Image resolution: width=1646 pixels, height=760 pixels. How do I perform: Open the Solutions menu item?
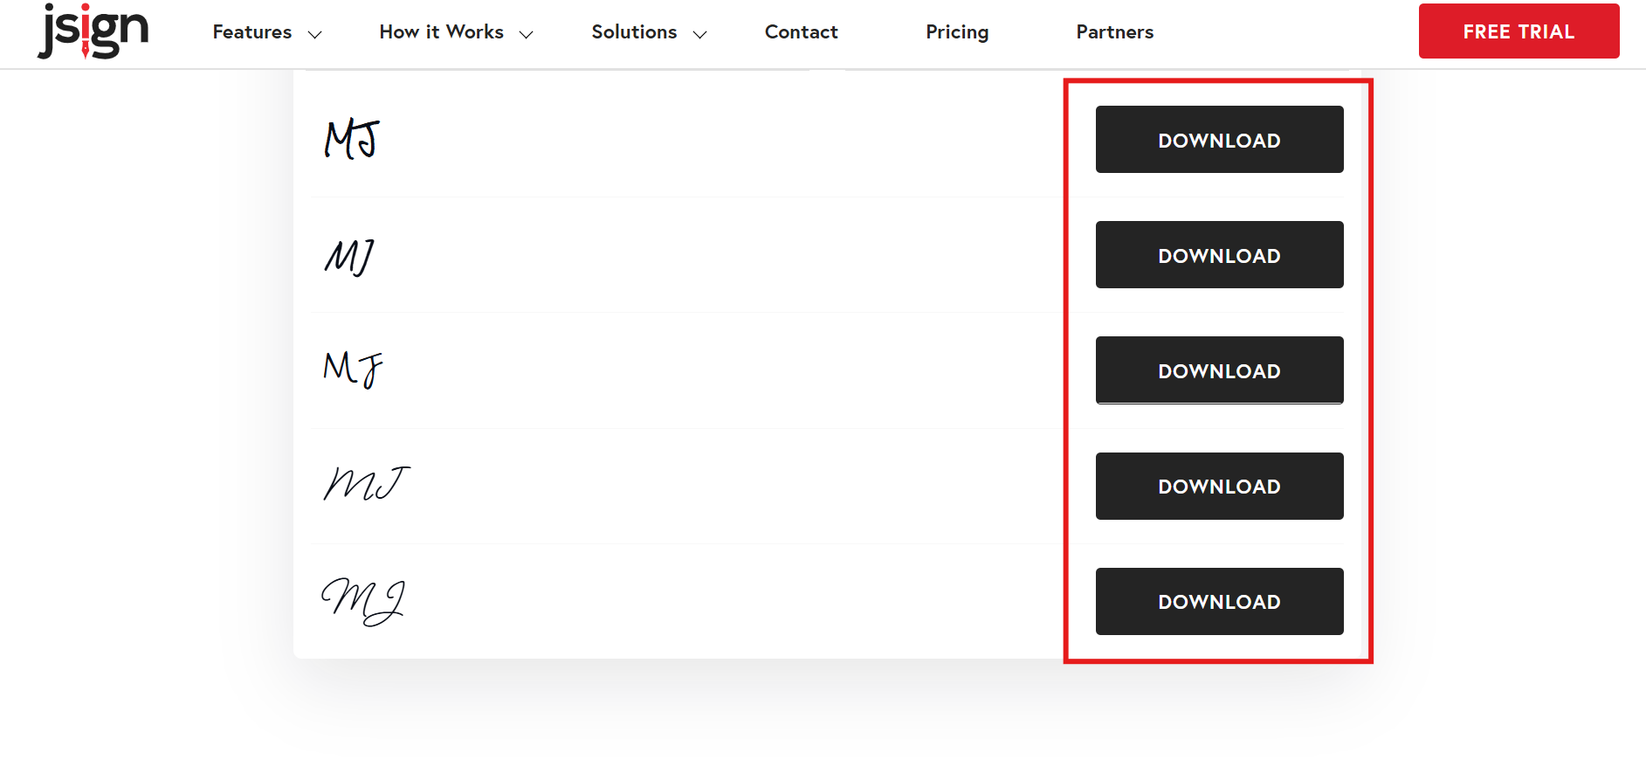coord(634,32)
